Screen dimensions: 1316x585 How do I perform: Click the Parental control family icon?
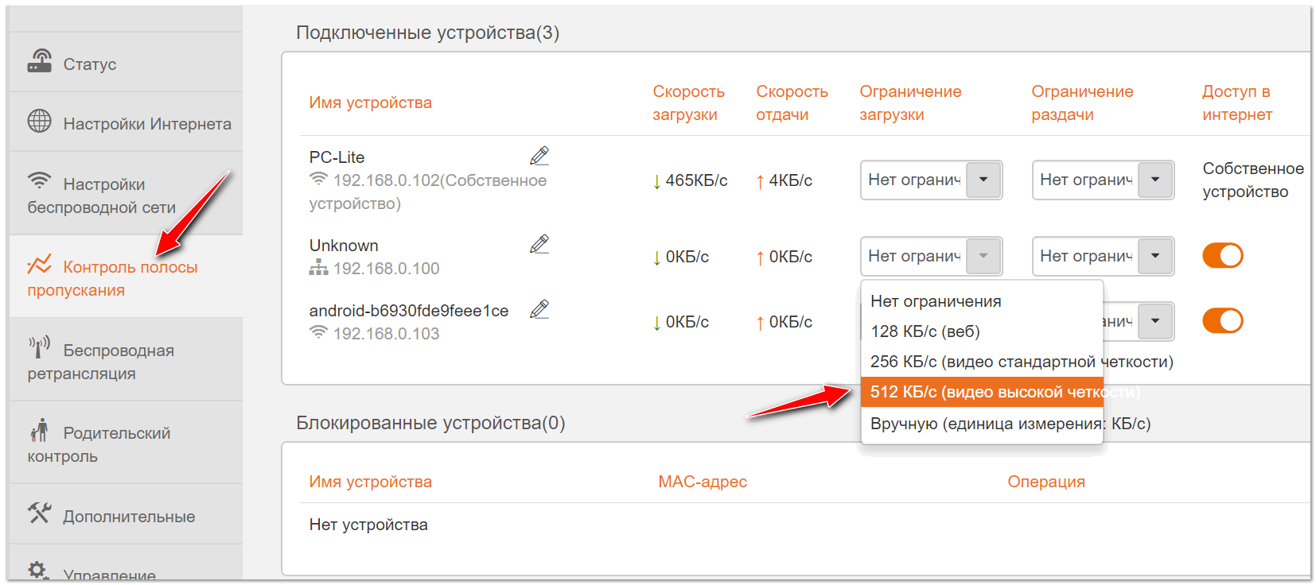(x=39, y=430)
